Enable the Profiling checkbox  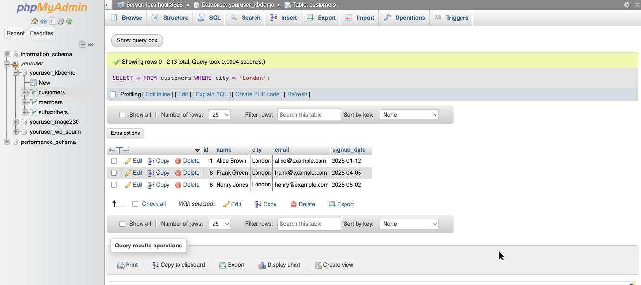coord(114,94)
